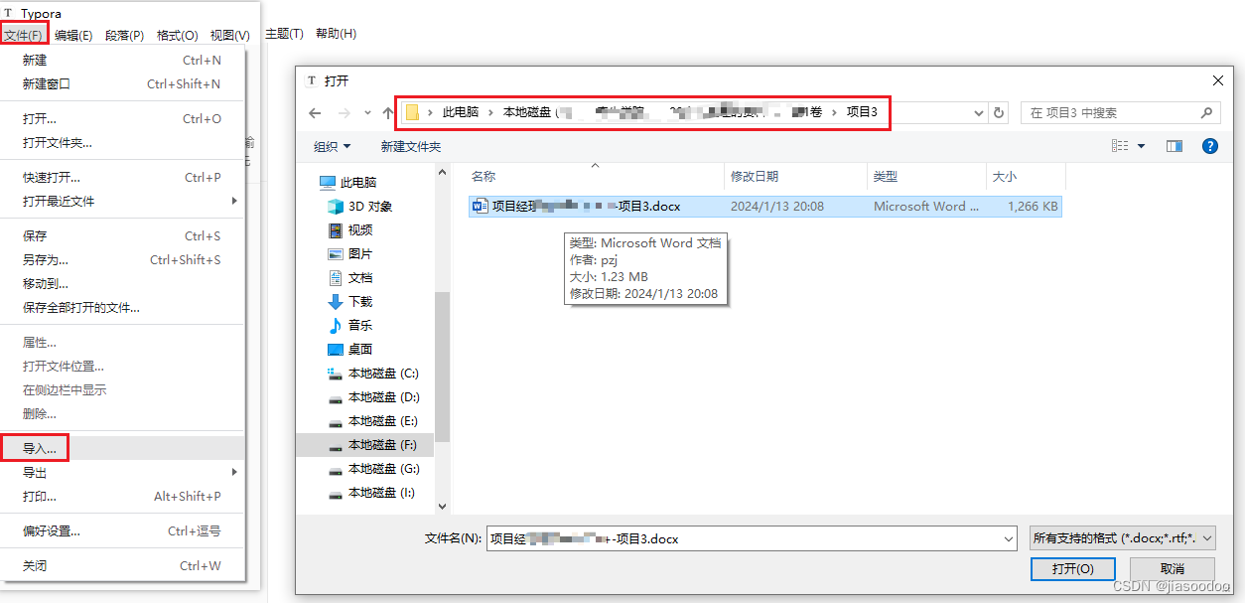Image resolution: width=1245 pixels, height=603 pixels.
Task: Open the 段落(P) menu
Action: coord(124,33)
